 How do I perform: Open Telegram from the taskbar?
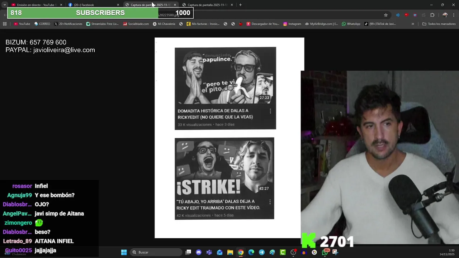point(262,252)
